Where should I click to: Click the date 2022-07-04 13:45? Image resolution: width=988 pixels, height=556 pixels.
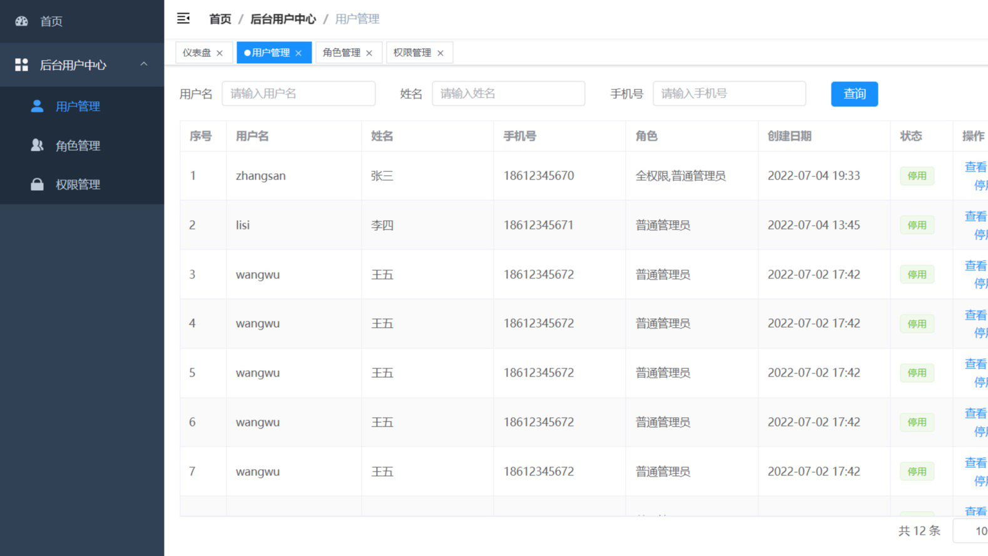pos(814,225)
